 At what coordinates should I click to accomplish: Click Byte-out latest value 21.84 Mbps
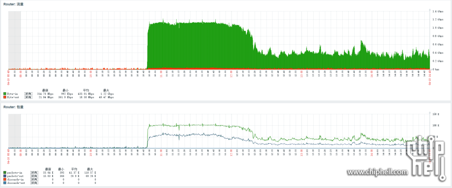click(x=46, y=97)
